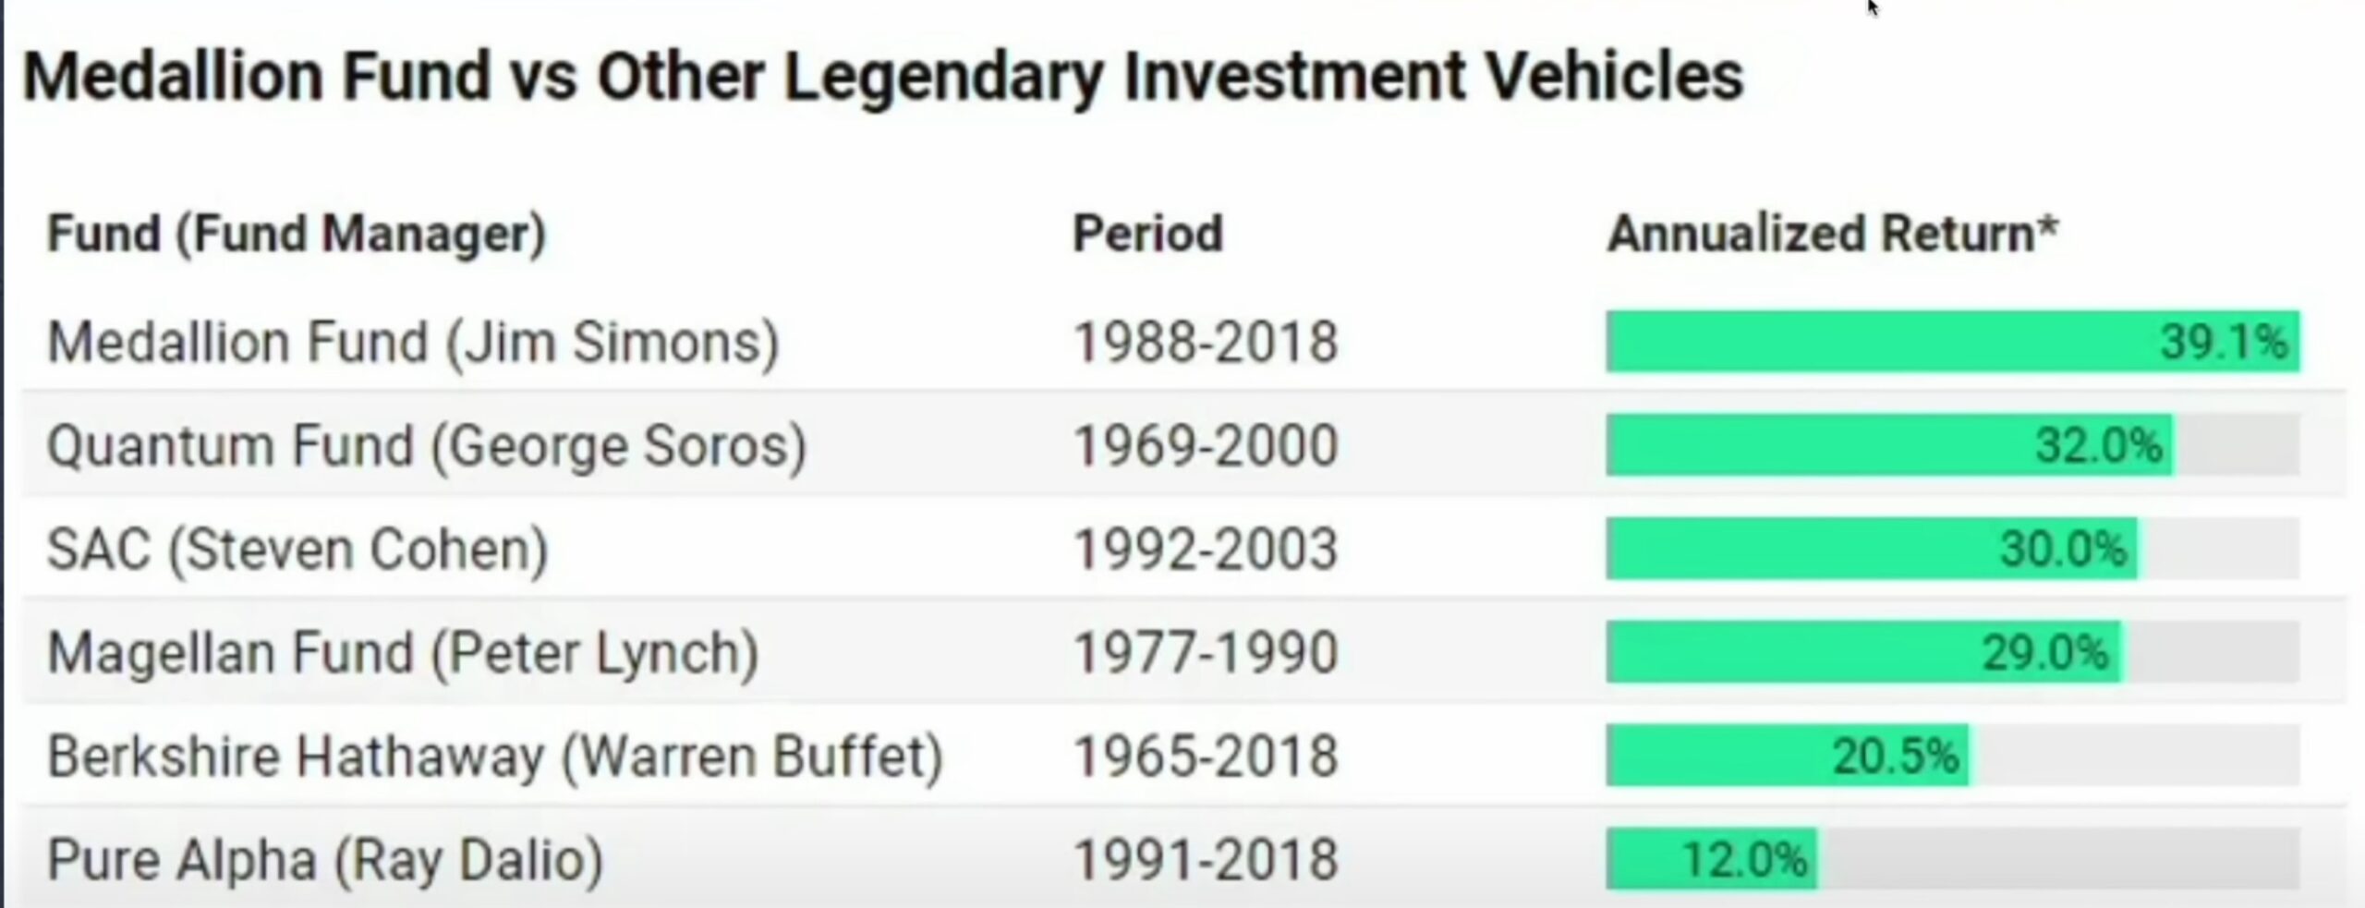Click the 12.0% return bar

click(1711, 859)
